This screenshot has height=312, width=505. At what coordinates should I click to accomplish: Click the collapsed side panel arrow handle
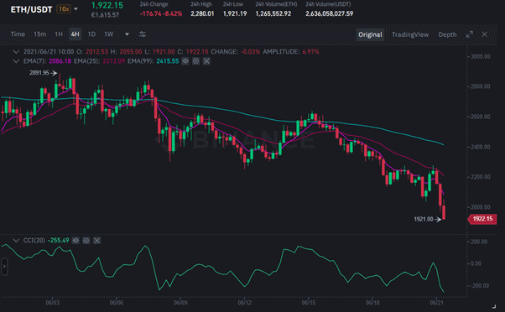click(x=4, y=267)
